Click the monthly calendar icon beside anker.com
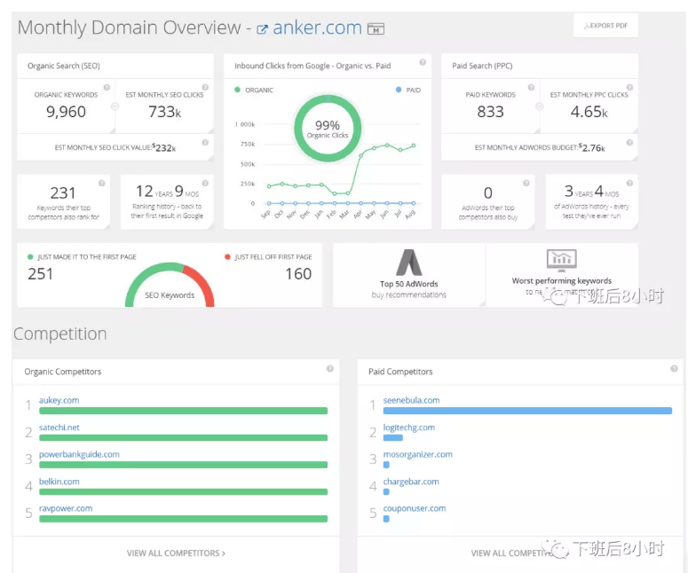The height and width of the screenshot is (573, 688). [376, 29]
